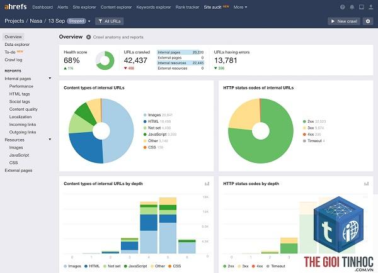The height and width of the screenshot is (273, 378).
Task: Play the Crawl anatomy and reports video
Action: click(88, 37)
